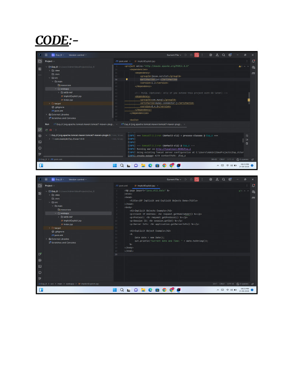Screen dimensions: 290x387
Task: Open the AI Assistant icon in top IDE right sidebar
Action: tap(253, 67)
